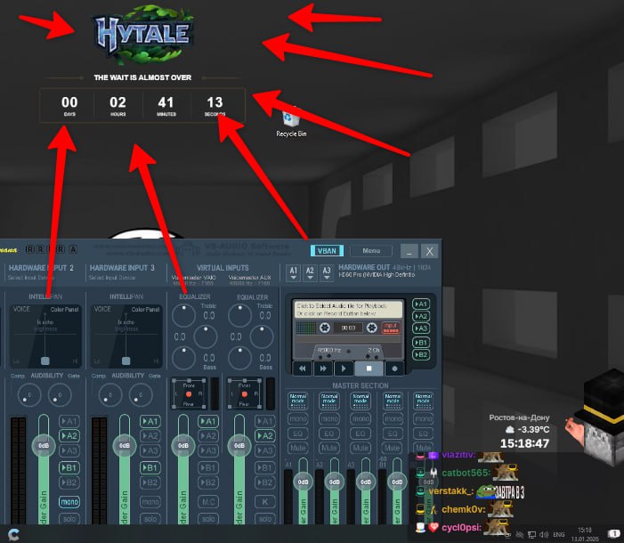Open the Voicemeeter Menu

point(370,251)
